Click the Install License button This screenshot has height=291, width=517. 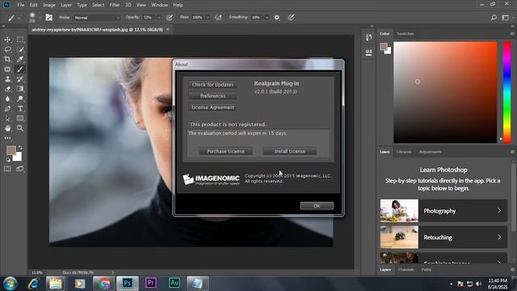[x=290, y=151]
